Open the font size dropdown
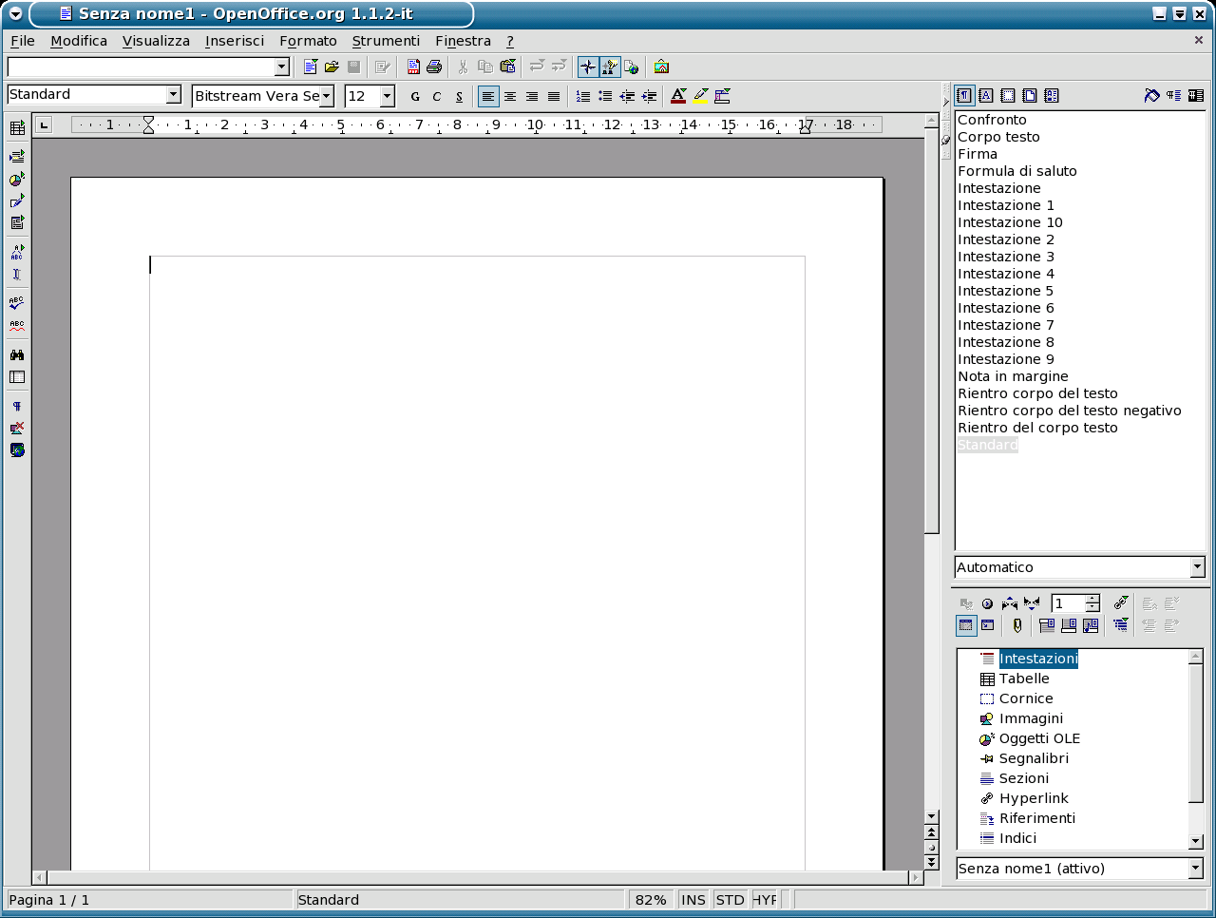This screenshot has height=918, width=1216. 387,96
